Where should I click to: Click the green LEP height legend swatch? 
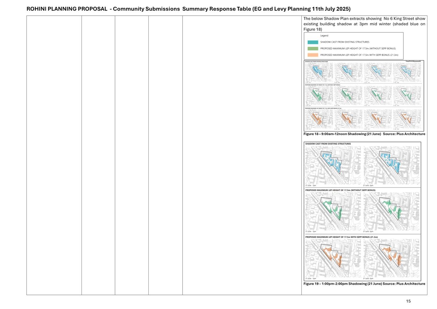(313, 49)
